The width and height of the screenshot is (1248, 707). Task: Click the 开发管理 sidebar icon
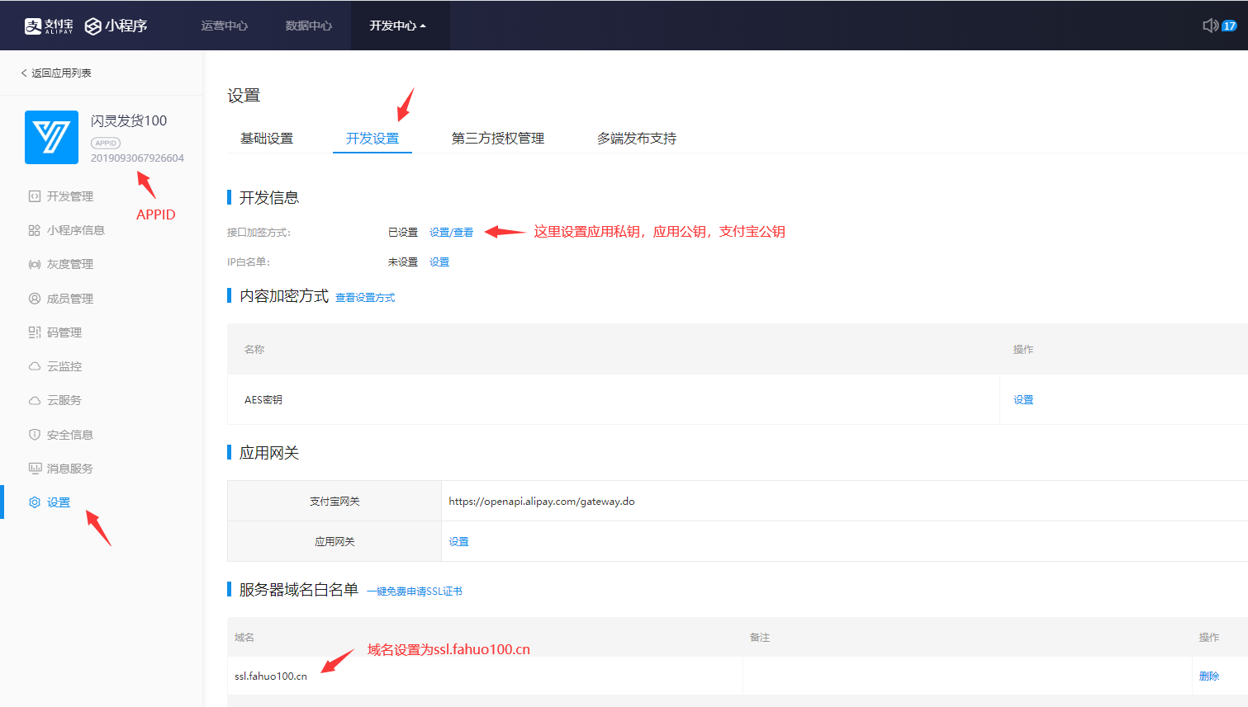click(35, 196)
